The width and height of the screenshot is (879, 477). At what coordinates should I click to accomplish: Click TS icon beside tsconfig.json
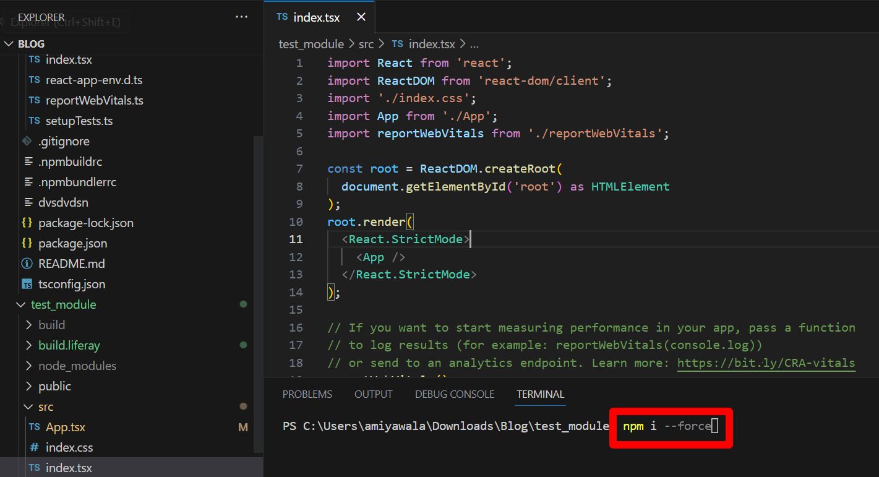point(27,285)
